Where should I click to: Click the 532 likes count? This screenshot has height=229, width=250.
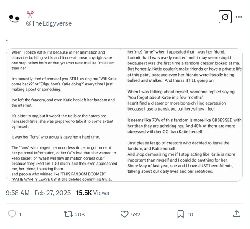[135, 214]
